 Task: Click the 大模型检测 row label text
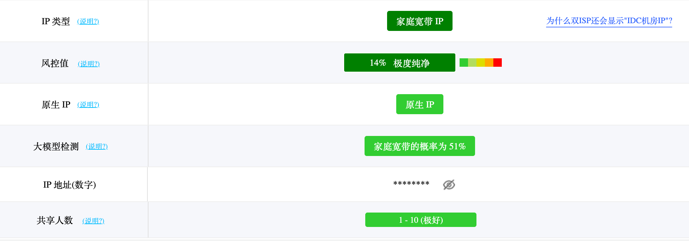pyautogui.click(x=56, y=146)
